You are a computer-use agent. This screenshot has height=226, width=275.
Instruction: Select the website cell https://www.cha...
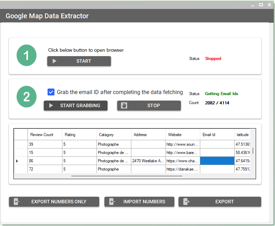tap(183, 161)
